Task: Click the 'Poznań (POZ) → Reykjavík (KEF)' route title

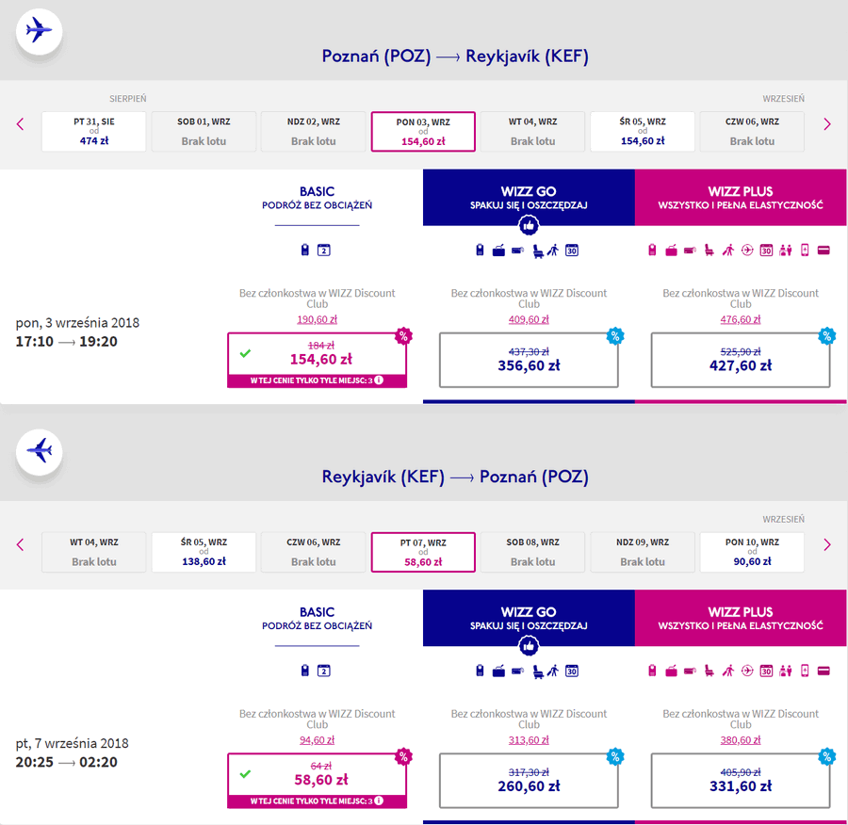Action: [x=455, y=57]
